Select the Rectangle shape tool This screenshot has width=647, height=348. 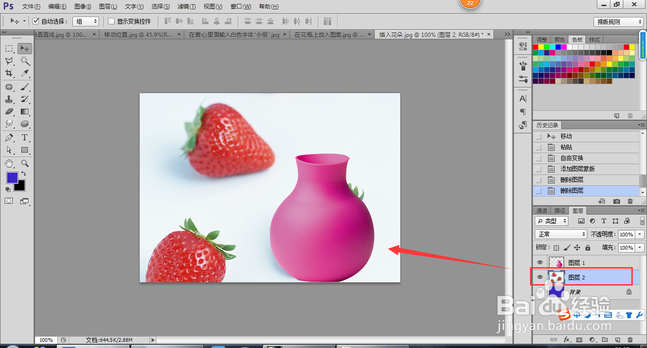point(25,150)
